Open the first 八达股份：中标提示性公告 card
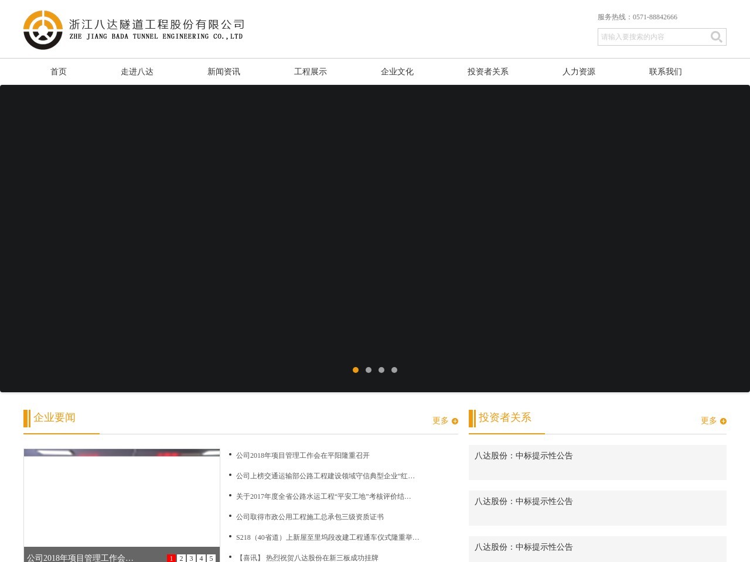This screenshot has height=562, width=750. pos(598,462)
